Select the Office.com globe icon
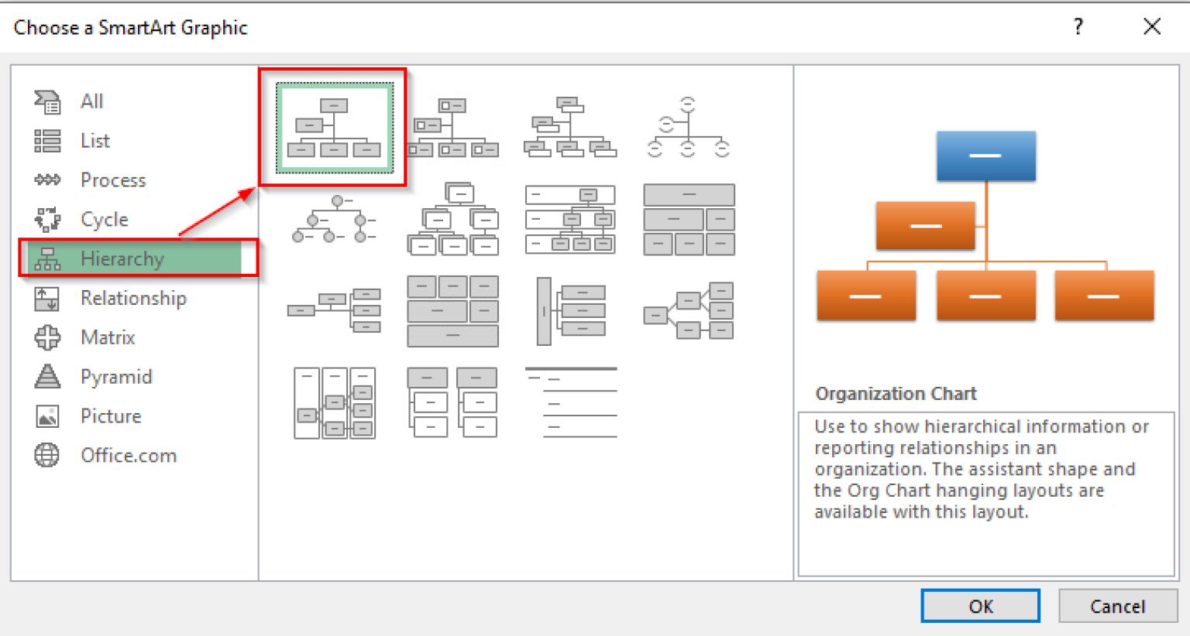Screen dimensions: 1190x636 click(x=46, y=455)
